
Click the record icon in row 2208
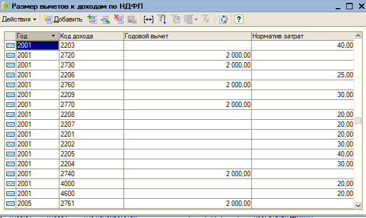[x=10, y=115]
